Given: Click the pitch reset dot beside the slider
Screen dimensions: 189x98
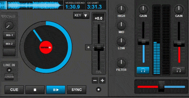Looking at the screenshot, I should [x=89, y=47].
